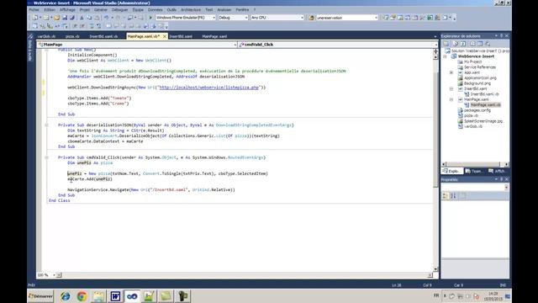Collapse the WebService-Insert project node

pyautogui.click(x=445, y=56)
